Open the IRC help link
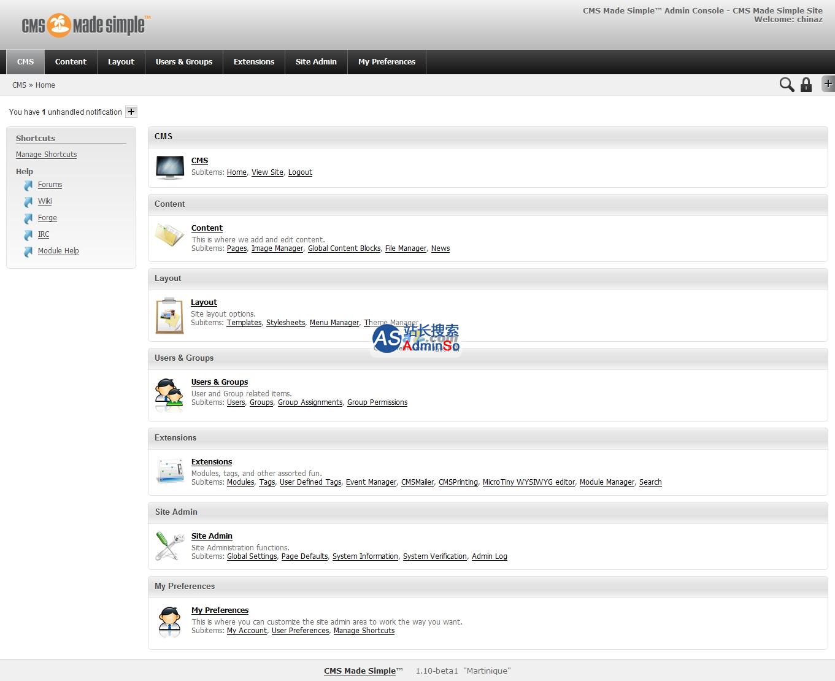This screenshot has height=681, width=835. 44,234
